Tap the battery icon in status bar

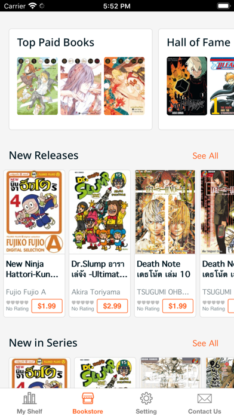click(223, 6)
